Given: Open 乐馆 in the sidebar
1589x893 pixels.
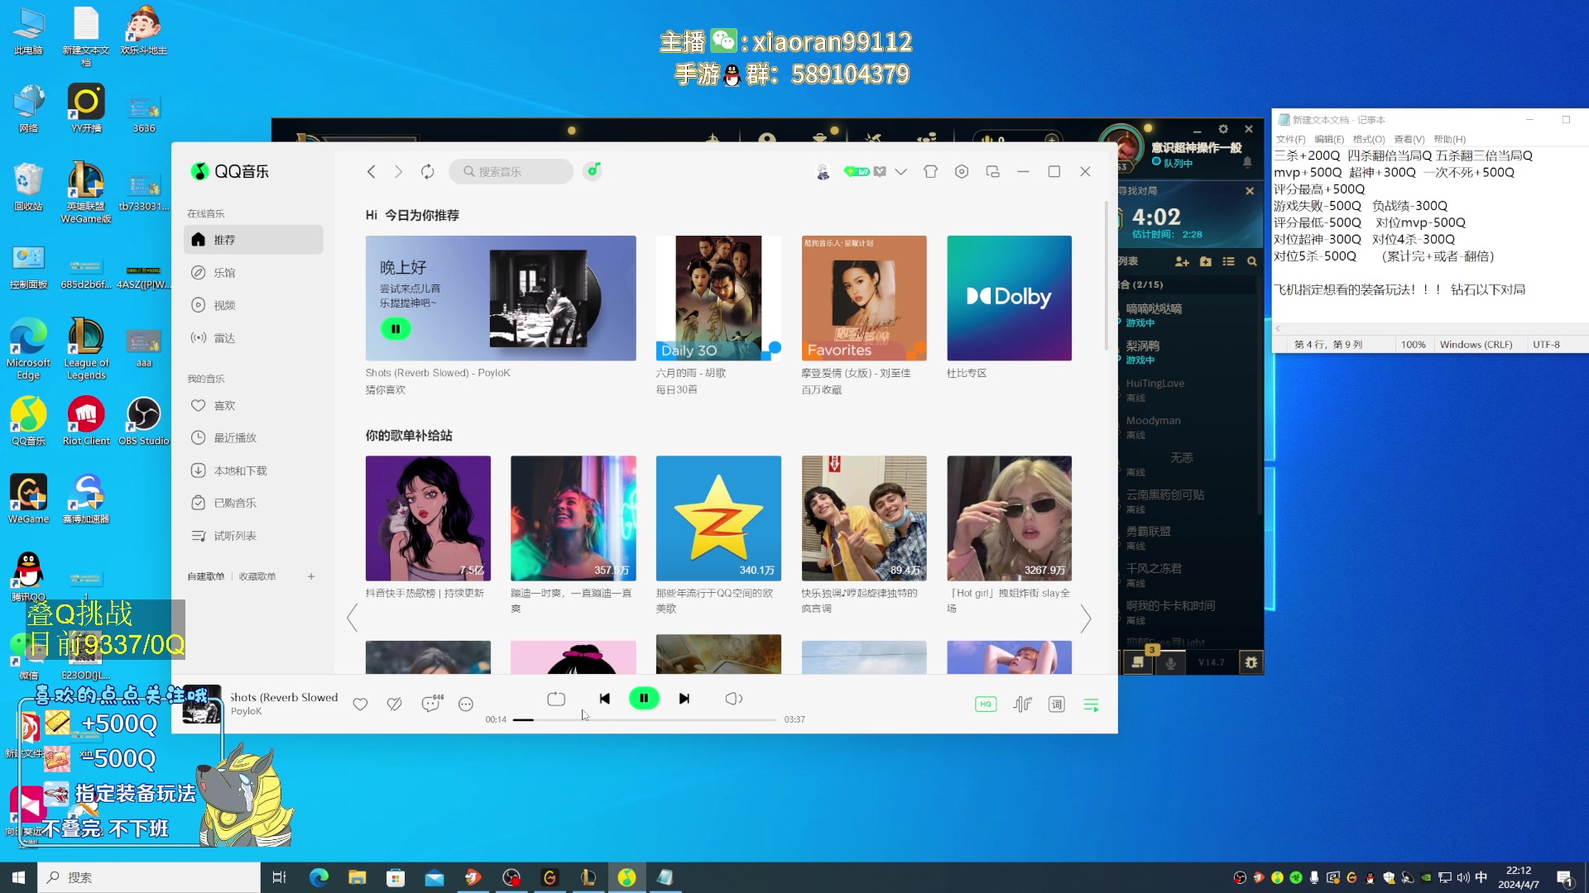Looking at the screenshot, I should (x=253, y=272).
